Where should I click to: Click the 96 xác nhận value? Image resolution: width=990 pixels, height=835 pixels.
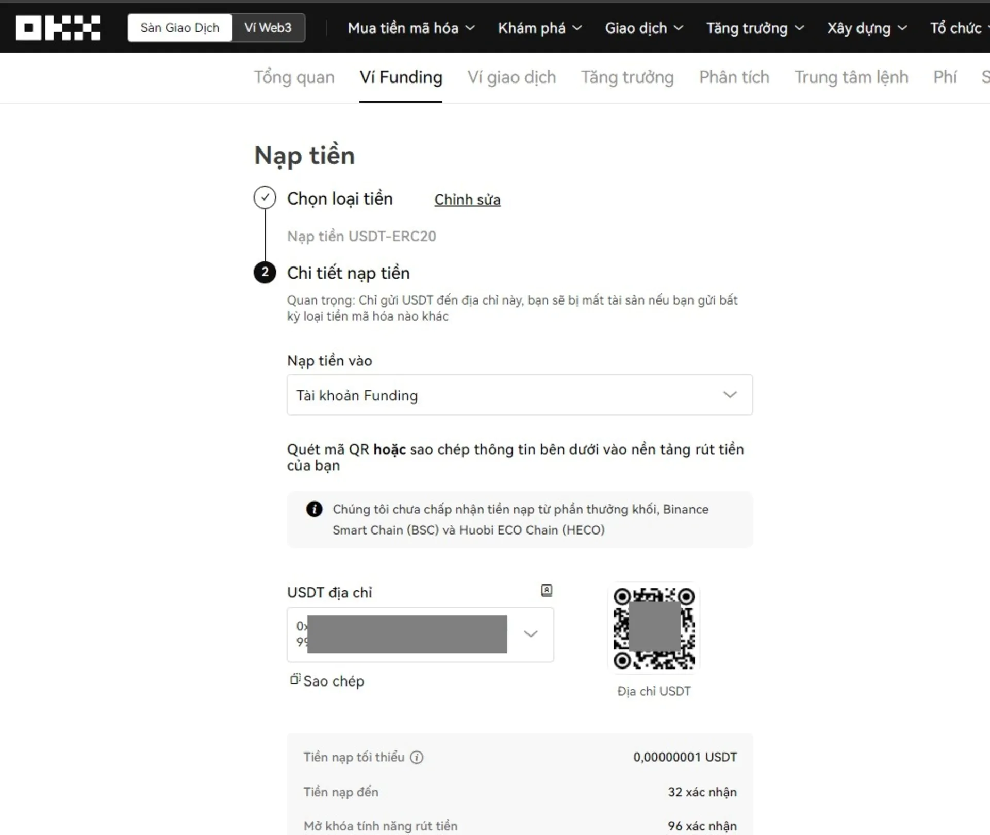[702, 826]
